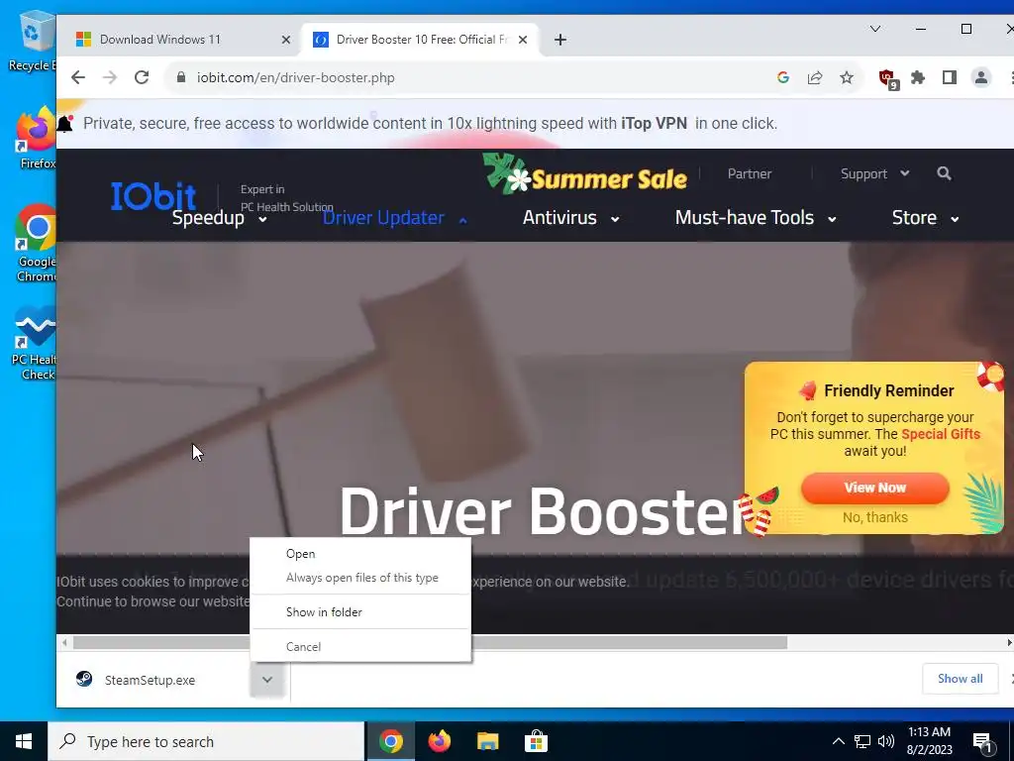1014x761 pixels.
Task: Close the Driver Booster 10 tab
Action: click(x=523, y=40)
